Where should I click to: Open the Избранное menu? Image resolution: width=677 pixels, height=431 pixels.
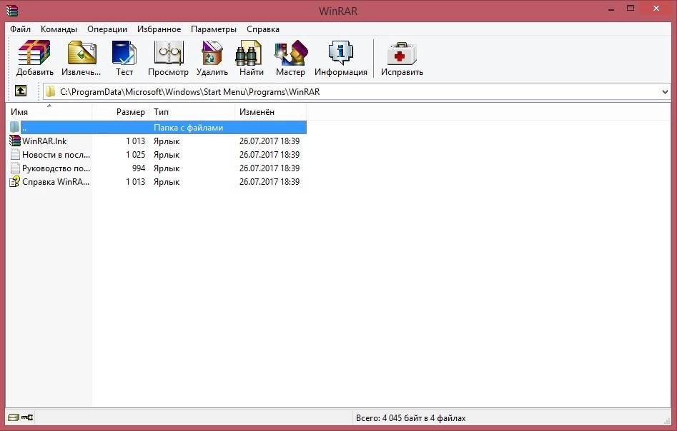coord(159,29)
